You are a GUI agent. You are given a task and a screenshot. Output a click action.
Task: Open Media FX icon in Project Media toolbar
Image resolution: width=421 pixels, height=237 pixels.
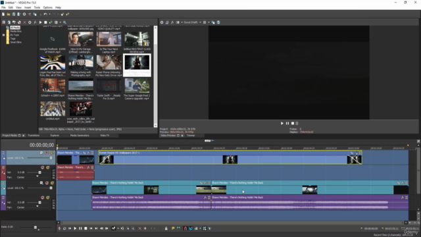click(35, 22)
